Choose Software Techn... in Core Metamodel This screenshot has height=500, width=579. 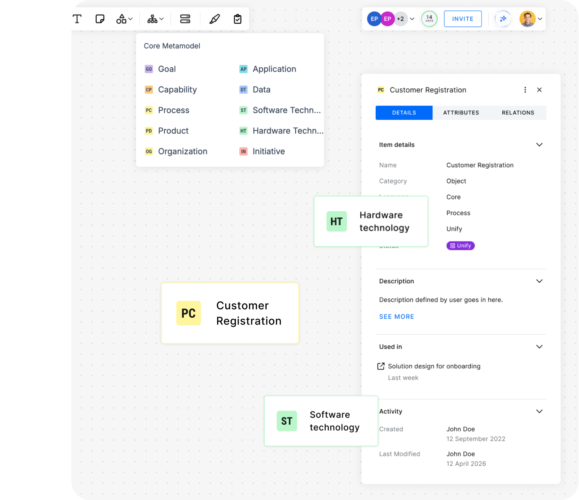(x=280, y=110)
